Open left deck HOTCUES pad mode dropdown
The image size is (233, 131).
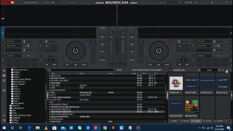tap(13, 56)
